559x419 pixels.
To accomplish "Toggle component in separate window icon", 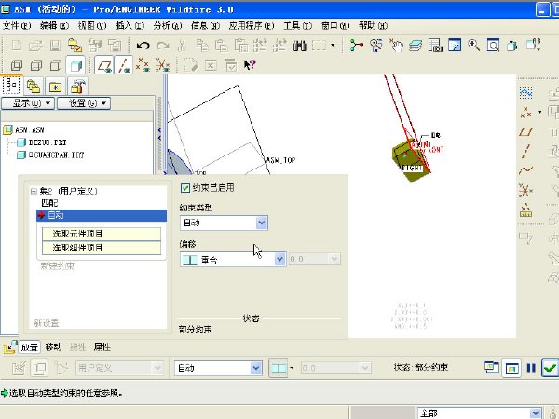I will [x=492, y=368].
